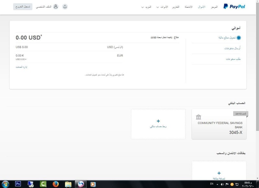The image size is (259, 188).
Task: Open the Camtasia taskbar icon
Action: (x=43, y=184)
